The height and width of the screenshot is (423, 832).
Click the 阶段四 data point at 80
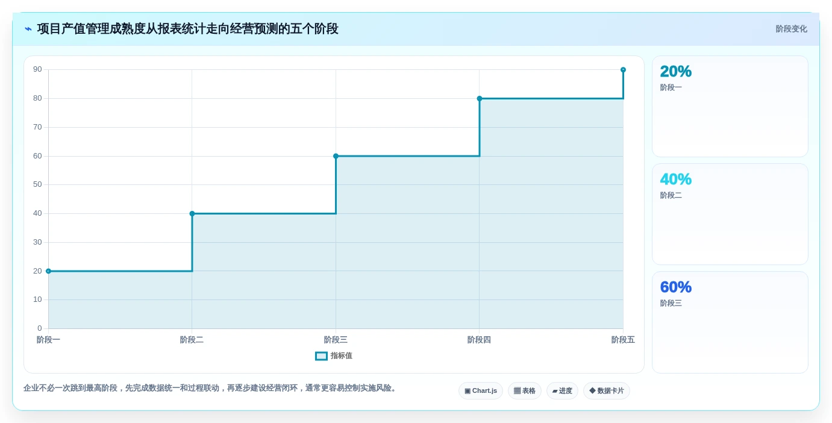(x=480, y=98)
